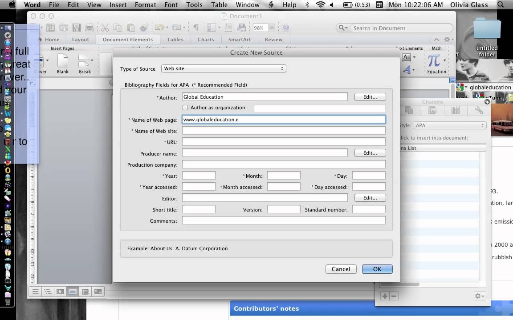Viewport: 513px width, 320px height.
Task: Click the Open folder icon in toolbar
Action: coord(64,28)
